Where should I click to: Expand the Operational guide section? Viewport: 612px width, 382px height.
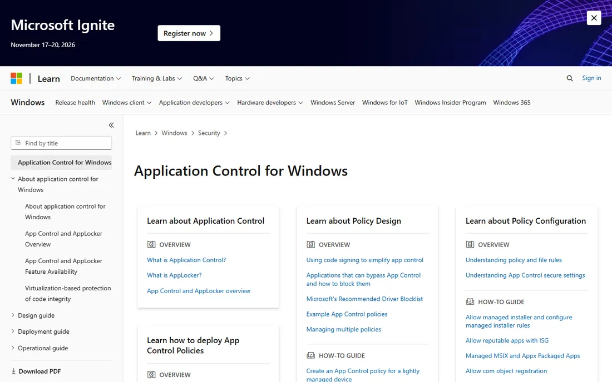42,348
